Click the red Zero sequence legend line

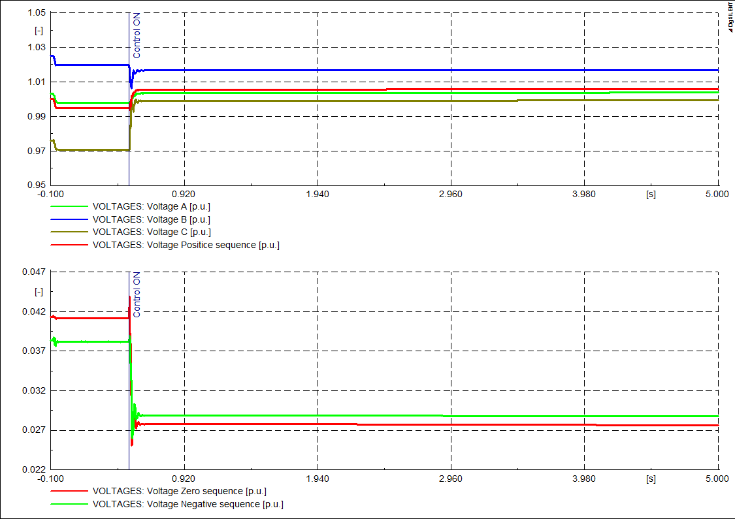click(x=69, y=491)
